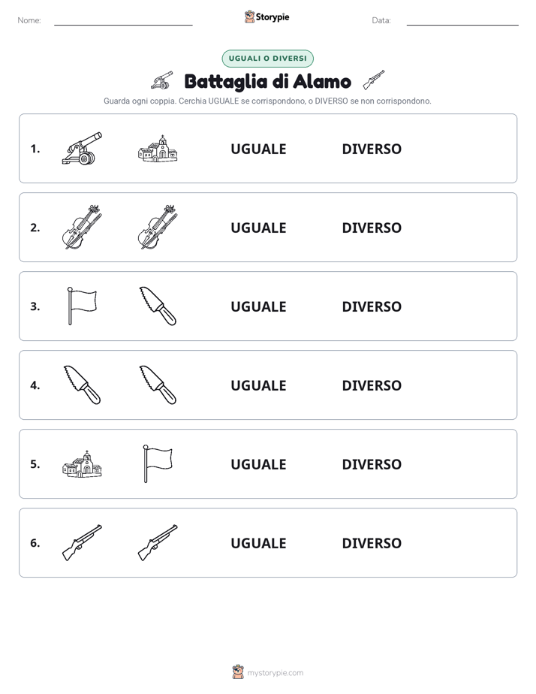The image size is (536, 694).
Task: Choose UGUALE for question 6
Action: click(x=258, y=543)
